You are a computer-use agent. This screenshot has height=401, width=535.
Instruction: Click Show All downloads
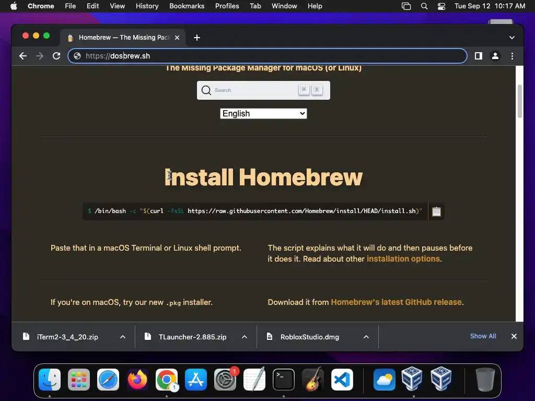[483, 336]
